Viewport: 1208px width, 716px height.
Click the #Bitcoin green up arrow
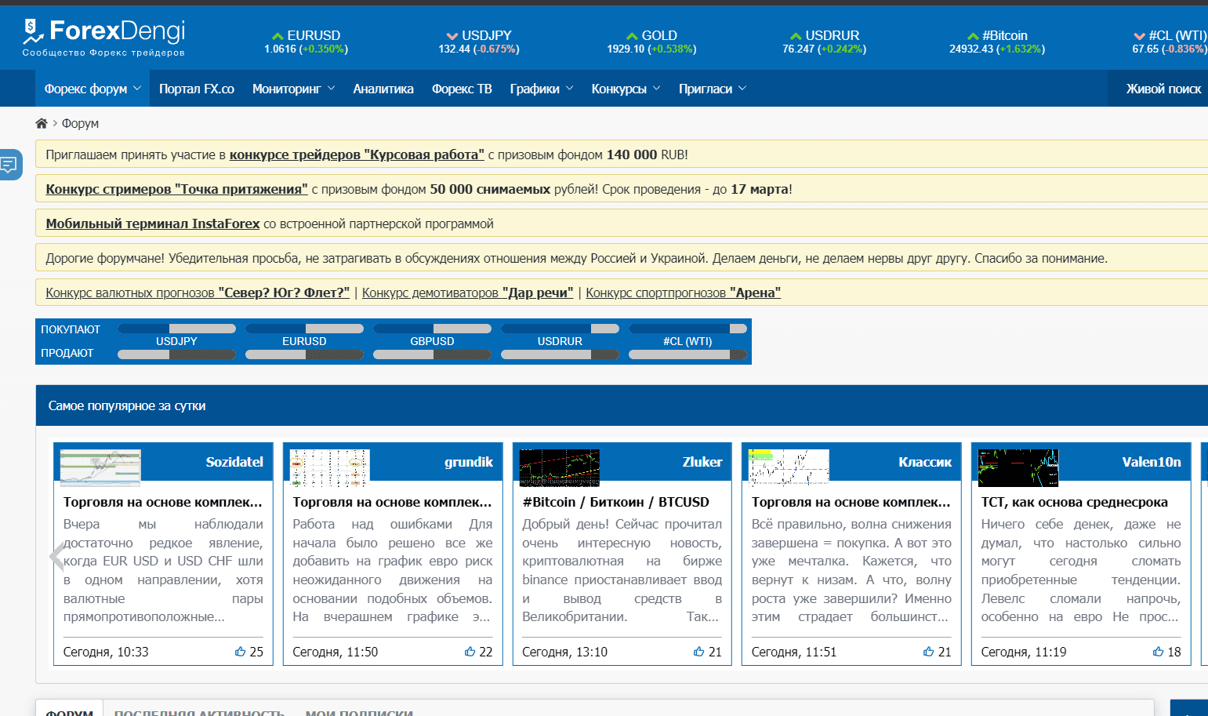tap(973, 36)
